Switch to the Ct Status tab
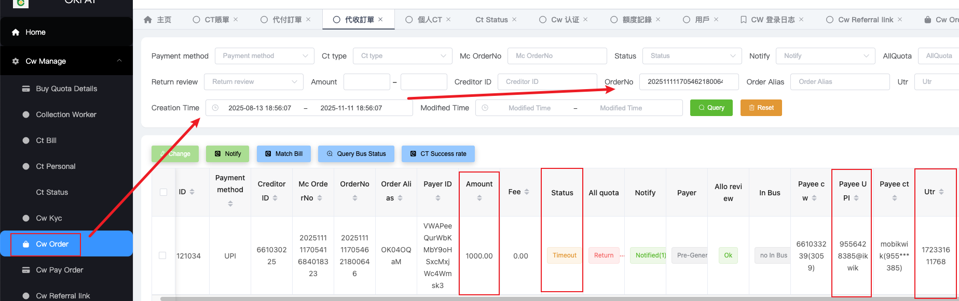The height and width of the screenshot is (301, 959). pos(491,20)
